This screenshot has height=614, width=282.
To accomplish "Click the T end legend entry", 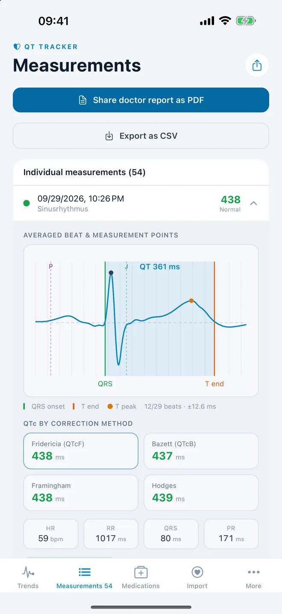I will [86, 406].
